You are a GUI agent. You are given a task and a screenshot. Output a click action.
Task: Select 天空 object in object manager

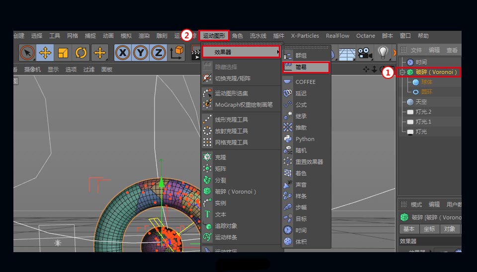(421, 102)
